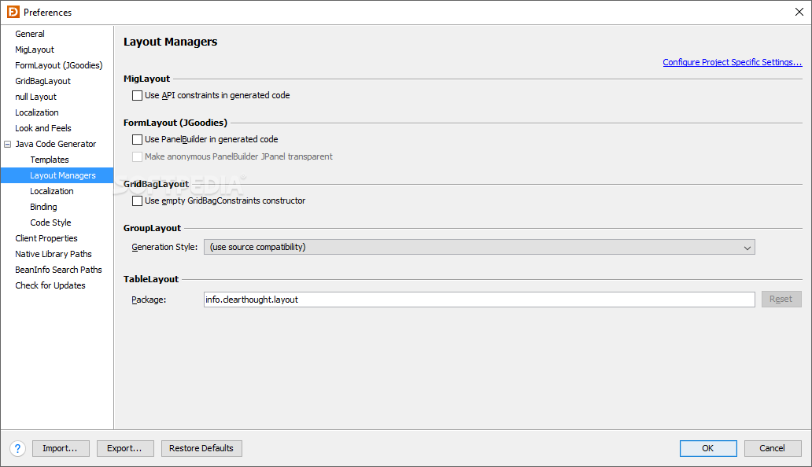Enable Use API constraints in generated code
The image size is (812, 467).
138,95
